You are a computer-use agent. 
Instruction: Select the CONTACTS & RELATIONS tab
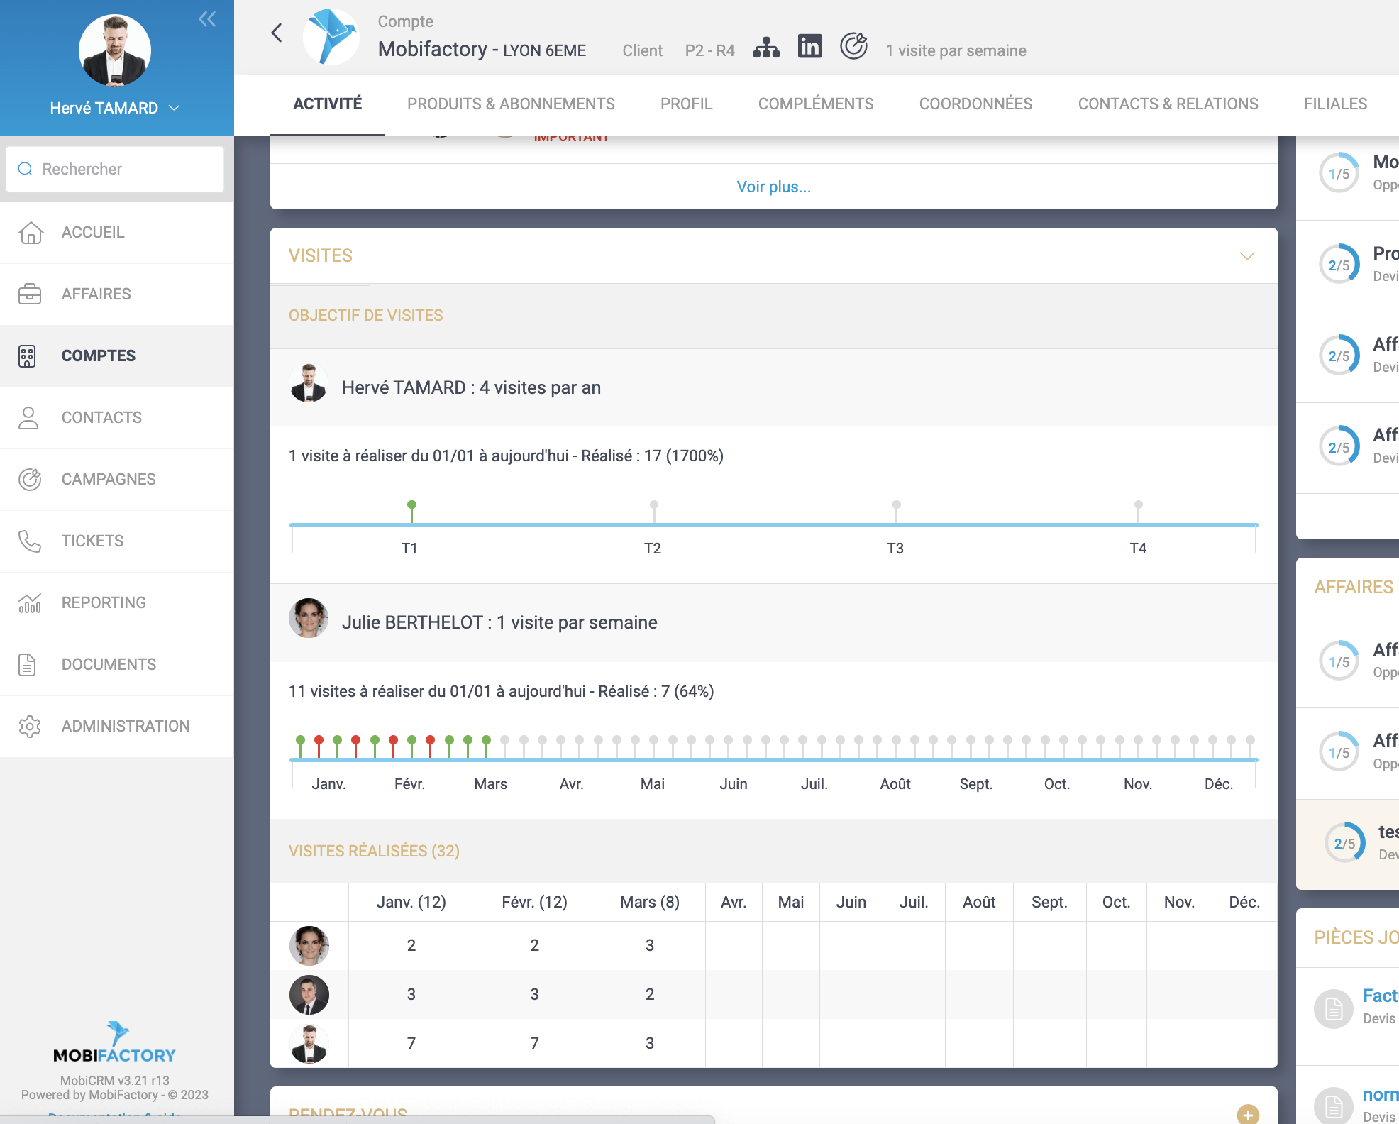[x=1168, y=104]
